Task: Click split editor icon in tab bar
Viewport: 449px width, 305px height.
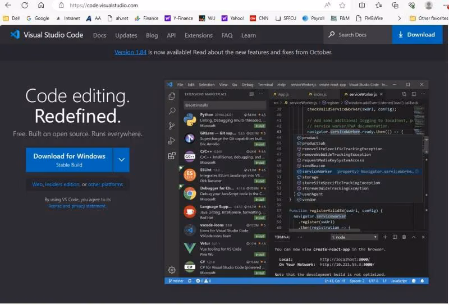Action: click(x=414, y=94)
